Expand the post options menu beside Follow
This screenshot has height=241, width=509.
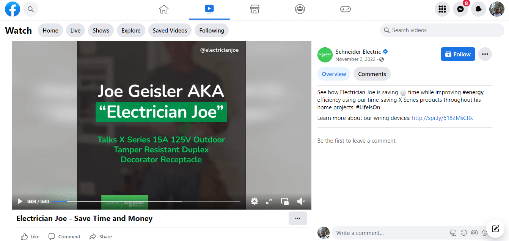[x=485, y=54]
